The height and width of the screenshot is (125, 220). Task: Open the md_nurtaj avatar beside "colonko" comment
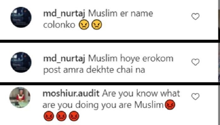21,17
